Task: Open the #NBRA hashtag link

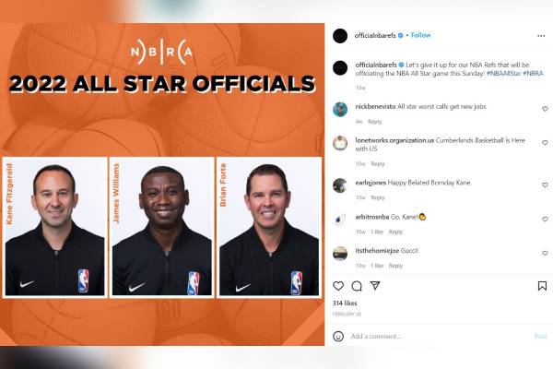Action: pyautogui.click(x=533, y=73)
